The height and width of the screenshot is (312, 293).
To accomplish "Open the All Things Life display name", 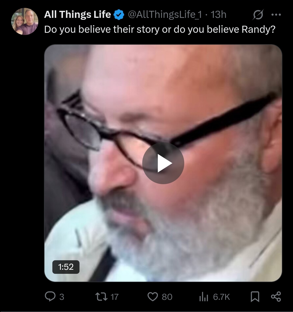I will pyautogui.click(x=78, y=14).
